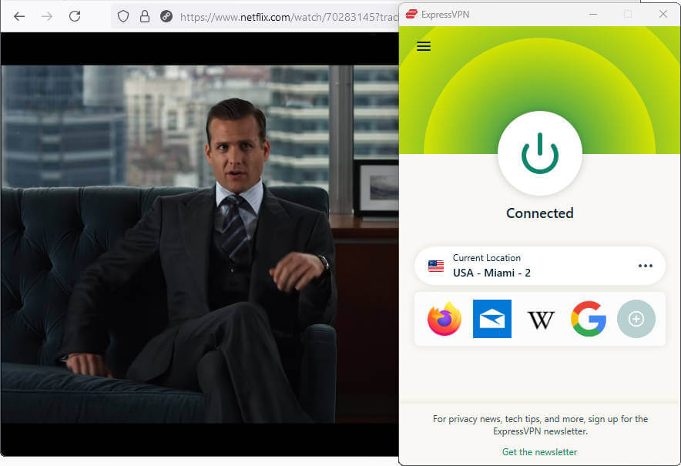
Task: Go back in the browser
Action: (x=19, y=16)
